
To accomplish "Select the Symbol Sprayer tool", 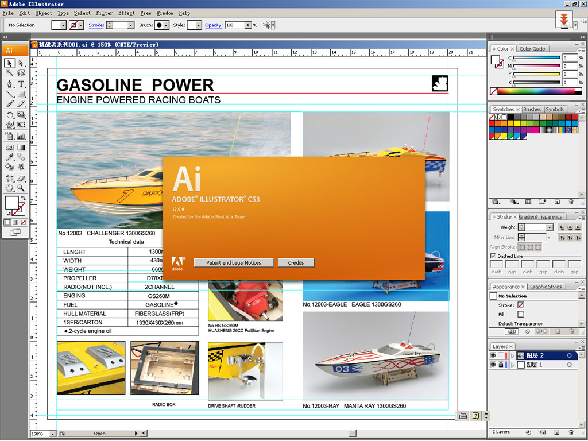I will (10, 136).
